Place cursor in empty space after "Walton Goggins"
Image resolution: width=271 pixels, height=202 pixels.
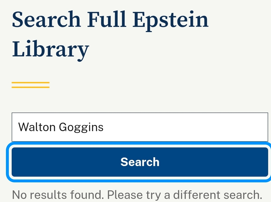[x=181, y=127]
